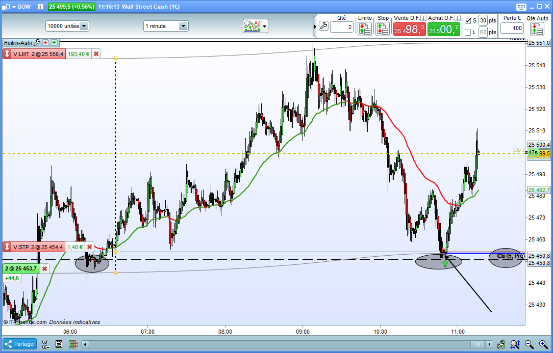The image size is (553, 353).
Task: Open the 10000 unités dropdown
Action: (67, 26)
